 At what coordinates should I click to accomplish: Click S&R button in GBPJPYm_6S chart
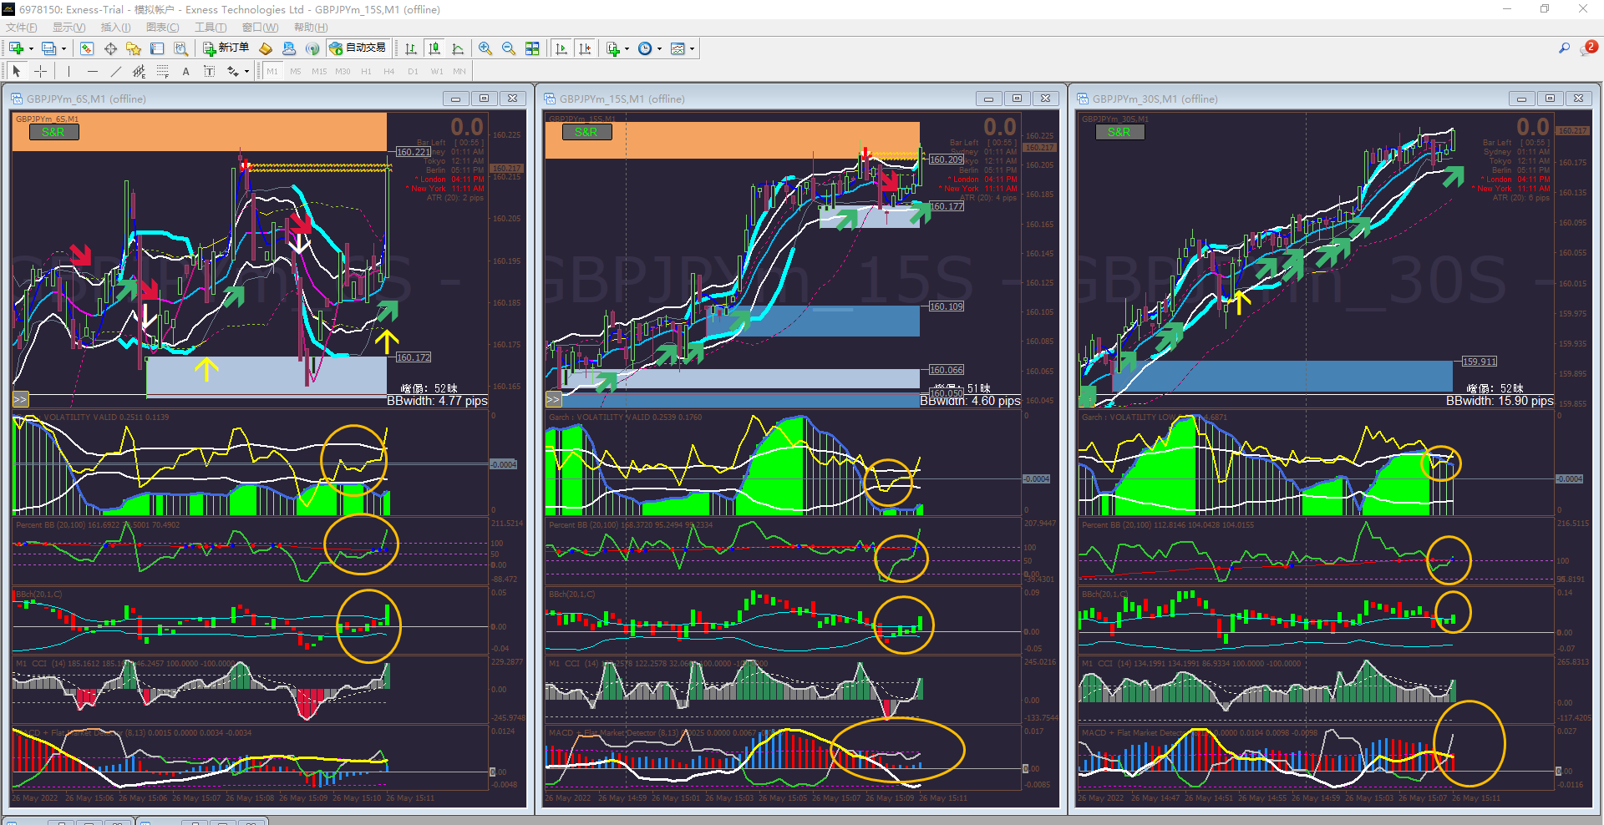point(53,132)
